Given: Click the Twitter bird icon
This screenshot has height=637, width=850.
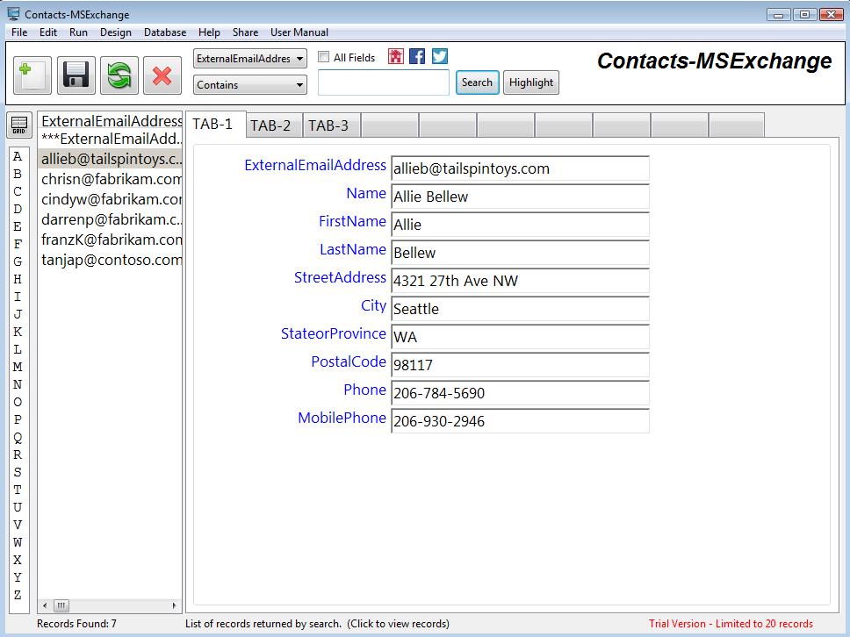Looking at the screenshot, I should coord(440,56).
